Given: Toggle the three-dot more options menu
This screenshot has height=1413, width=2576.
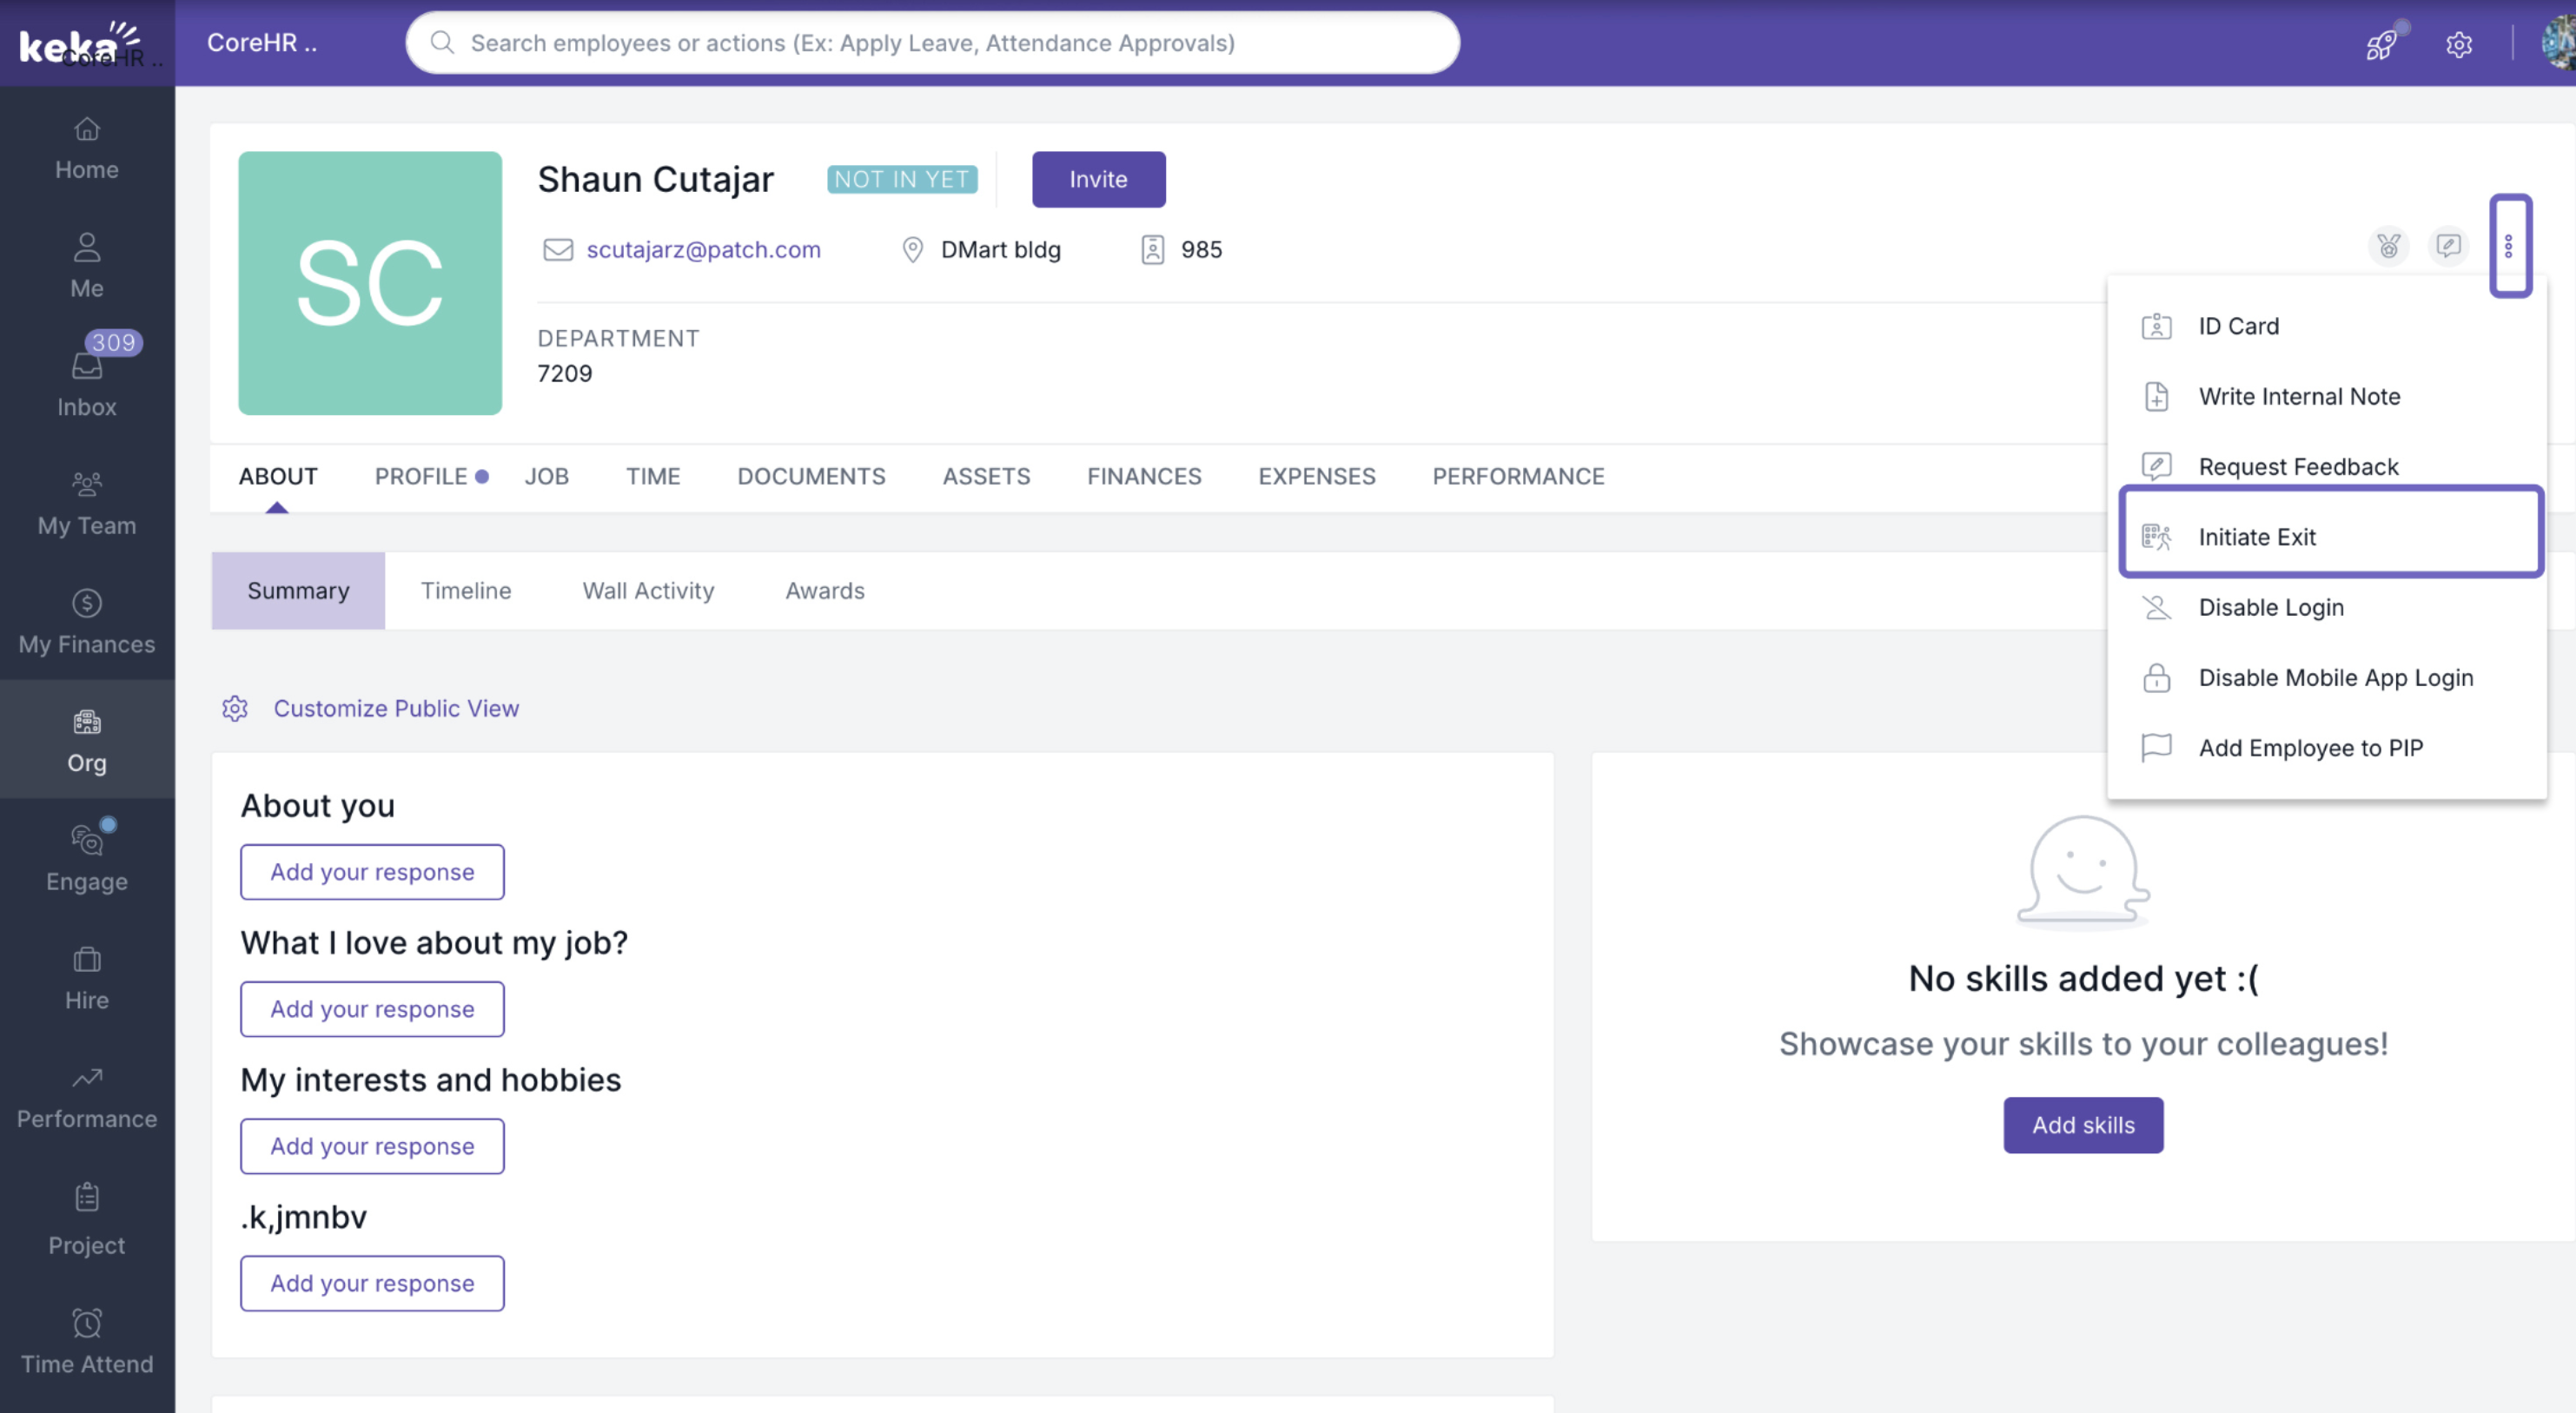Looking at the screenshot, I should click(2509, 246).
